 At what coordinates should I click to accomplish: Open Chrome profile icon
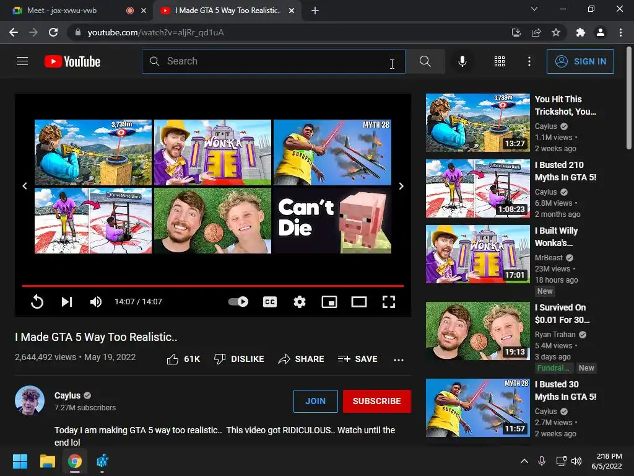[x=601, y=32]
